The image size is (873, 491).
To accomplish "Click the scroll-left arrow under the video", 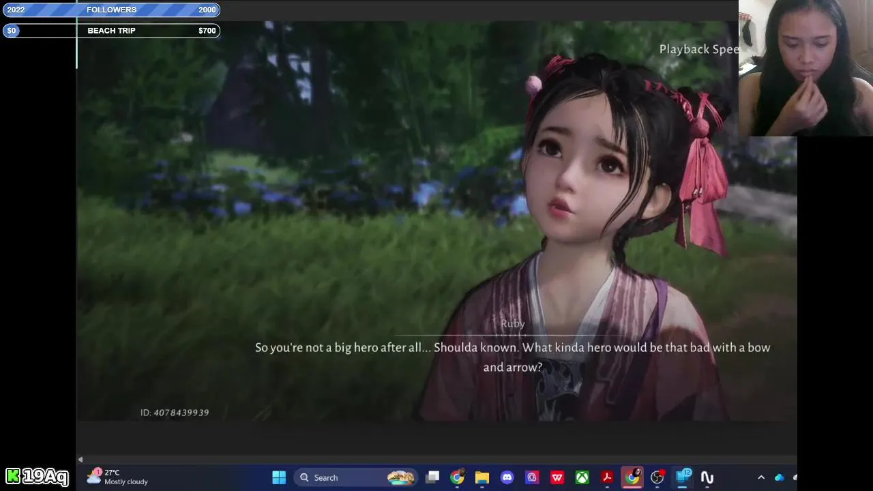I will tap(80, 460).
